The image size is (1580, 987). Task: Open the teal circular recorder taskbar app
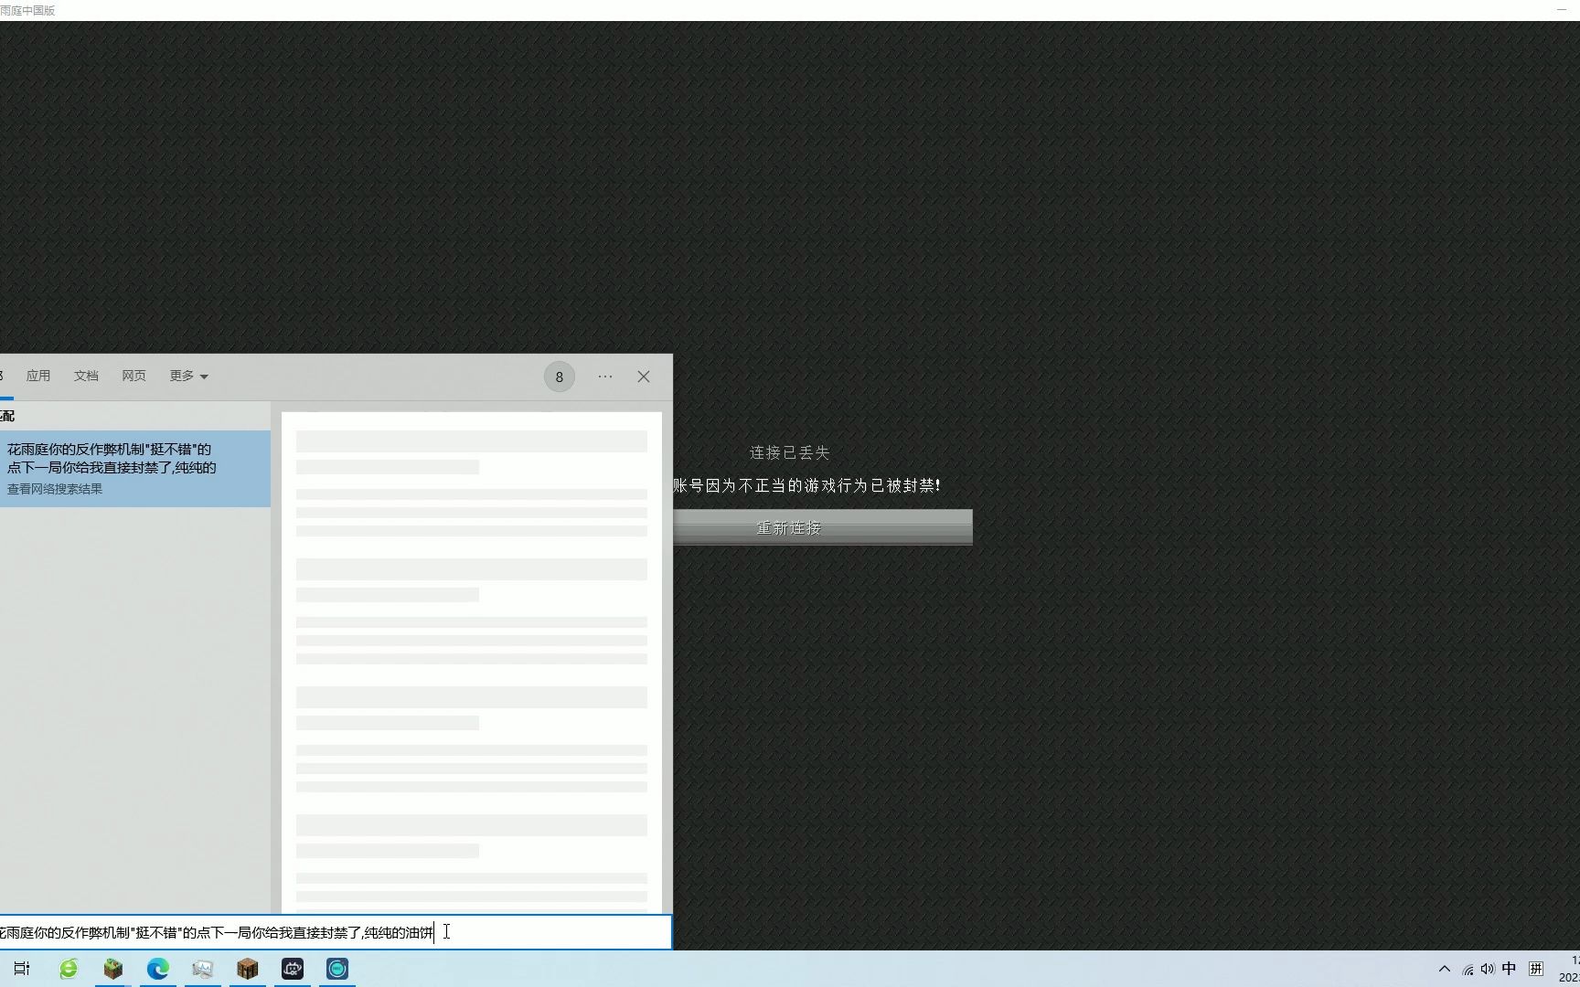pos(337,969)
